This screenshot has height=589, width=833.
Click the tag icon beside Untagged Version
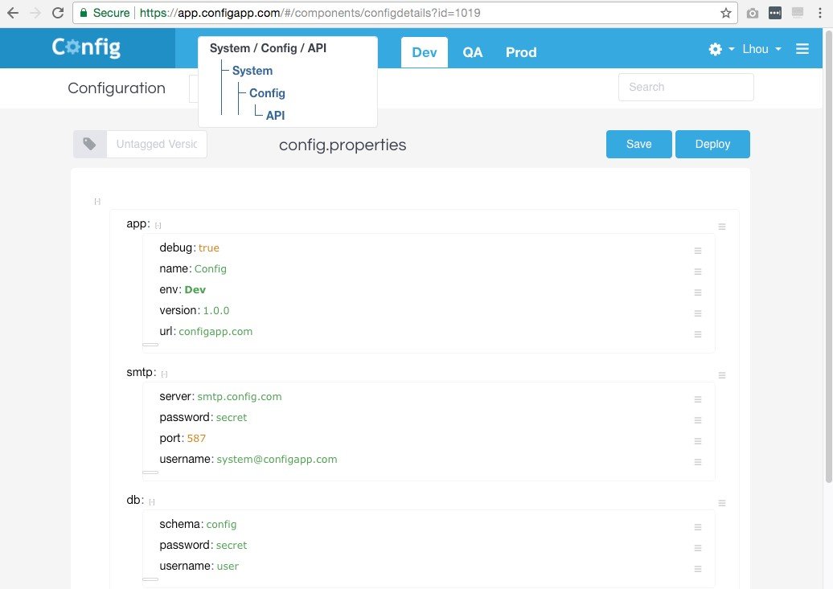pyautogui.click(x=90, y=144)
